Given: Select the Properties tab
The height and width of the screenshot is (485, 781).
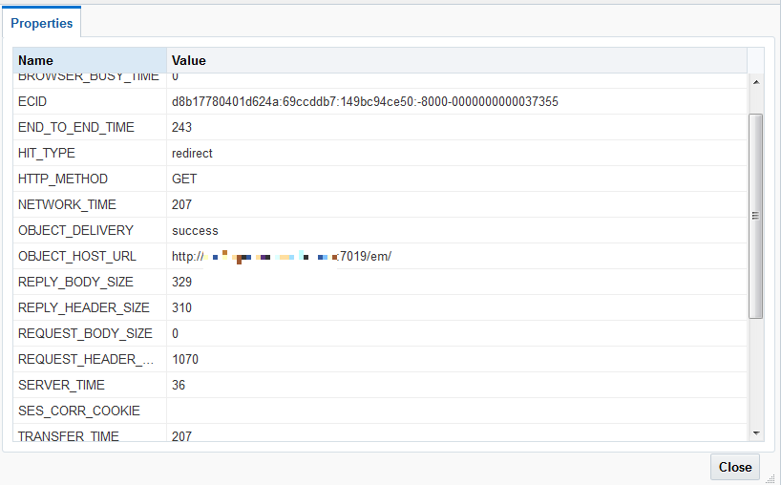Looking at the screenshot, I should point(42,23).
